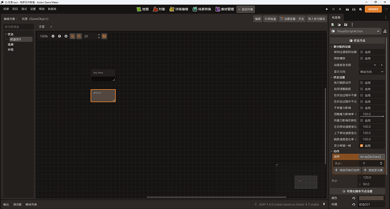Enable 保持过渡前的动画 checkbox
Screen dimensions: 390x209
(x=362, y=52)
